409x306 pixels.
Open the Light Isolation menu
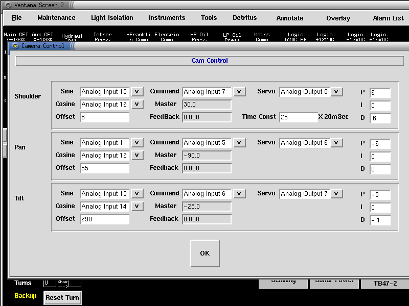(x=112, y=18)
